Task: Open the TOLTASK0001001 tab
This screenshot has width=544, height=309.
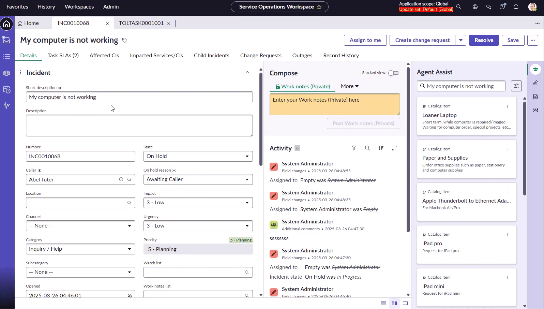Action: (x=141, y=23)
